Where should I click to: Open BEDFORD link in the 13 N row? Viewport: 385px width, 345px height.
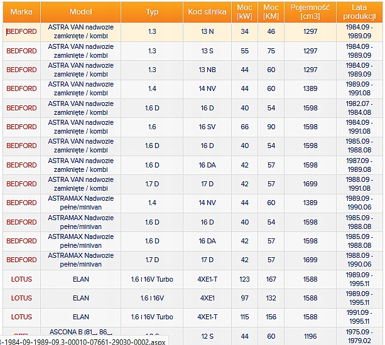(21, 31)
